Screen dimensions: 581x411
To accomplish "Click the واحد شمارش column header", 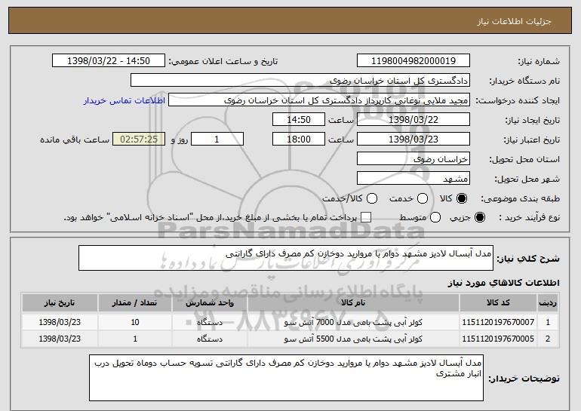I will coord(210,303).
